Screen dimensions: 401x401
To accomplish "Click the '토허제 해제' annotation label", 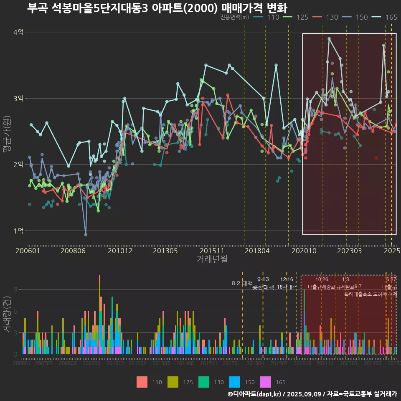I will point(385,294).
